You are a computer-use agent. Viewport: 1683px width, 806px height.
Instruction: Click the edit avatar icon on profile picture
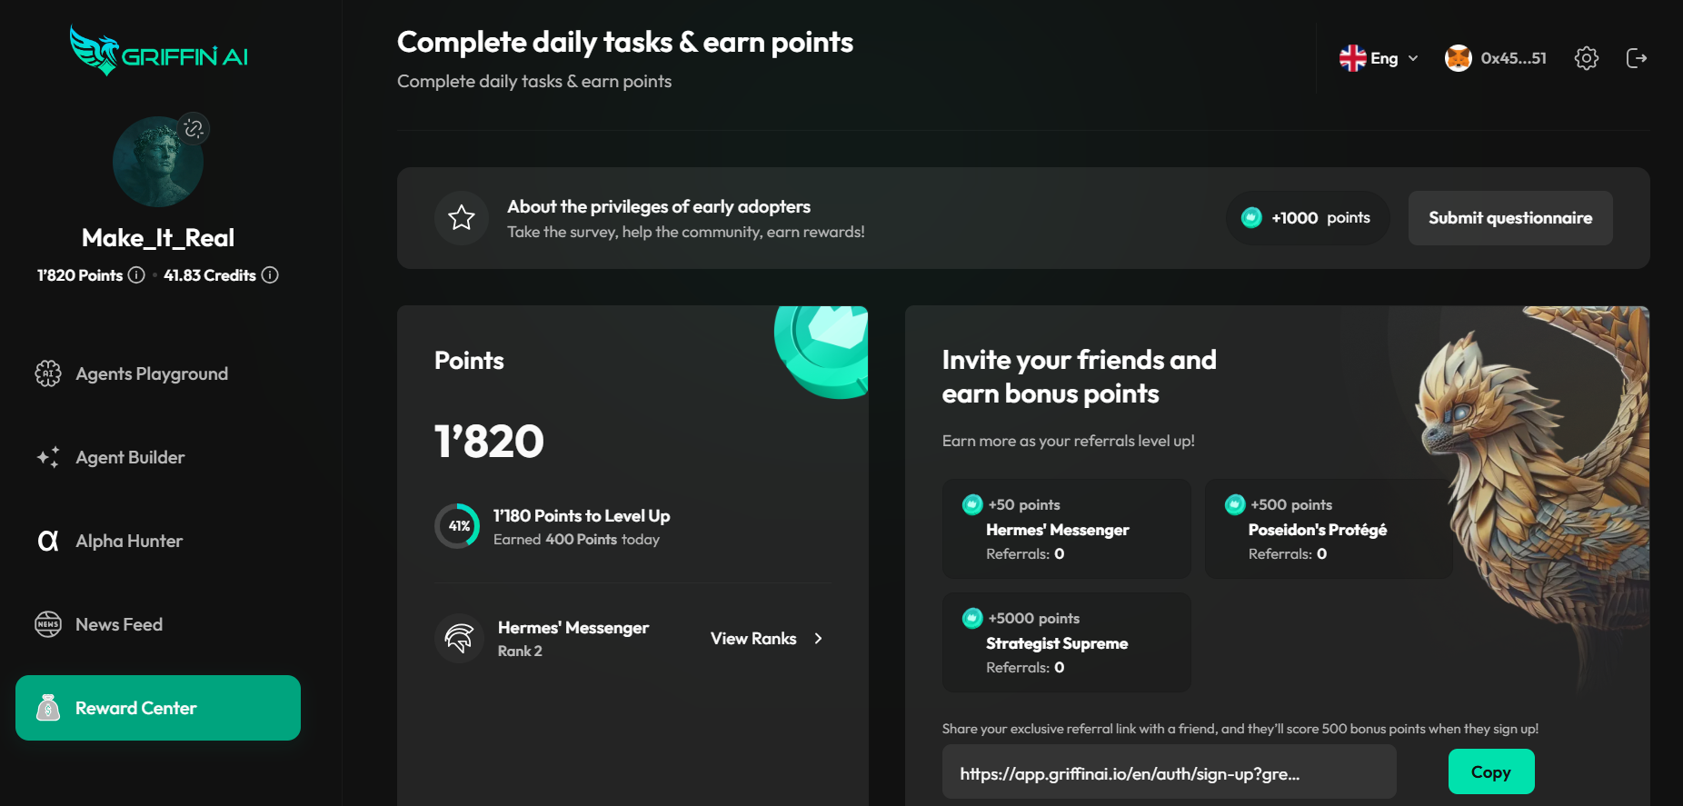point(194,129)
